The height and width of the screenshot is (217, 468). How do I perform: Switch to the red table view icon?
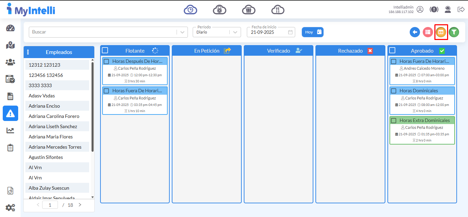click(428, 32)
